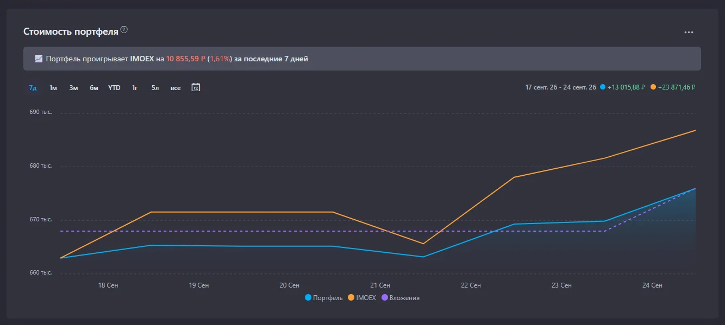Screen dimensions: 725x325
Task: Click the 18 Сен date label
Action: [x=109, y=285]
